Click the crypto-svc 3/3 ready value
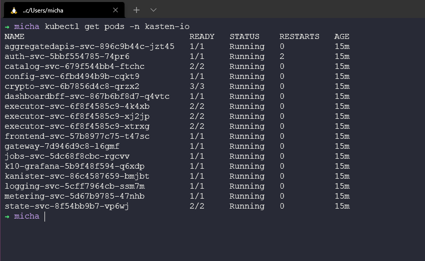Image resolution: width=425 pixels, height=261 pixels. (196, 86)
